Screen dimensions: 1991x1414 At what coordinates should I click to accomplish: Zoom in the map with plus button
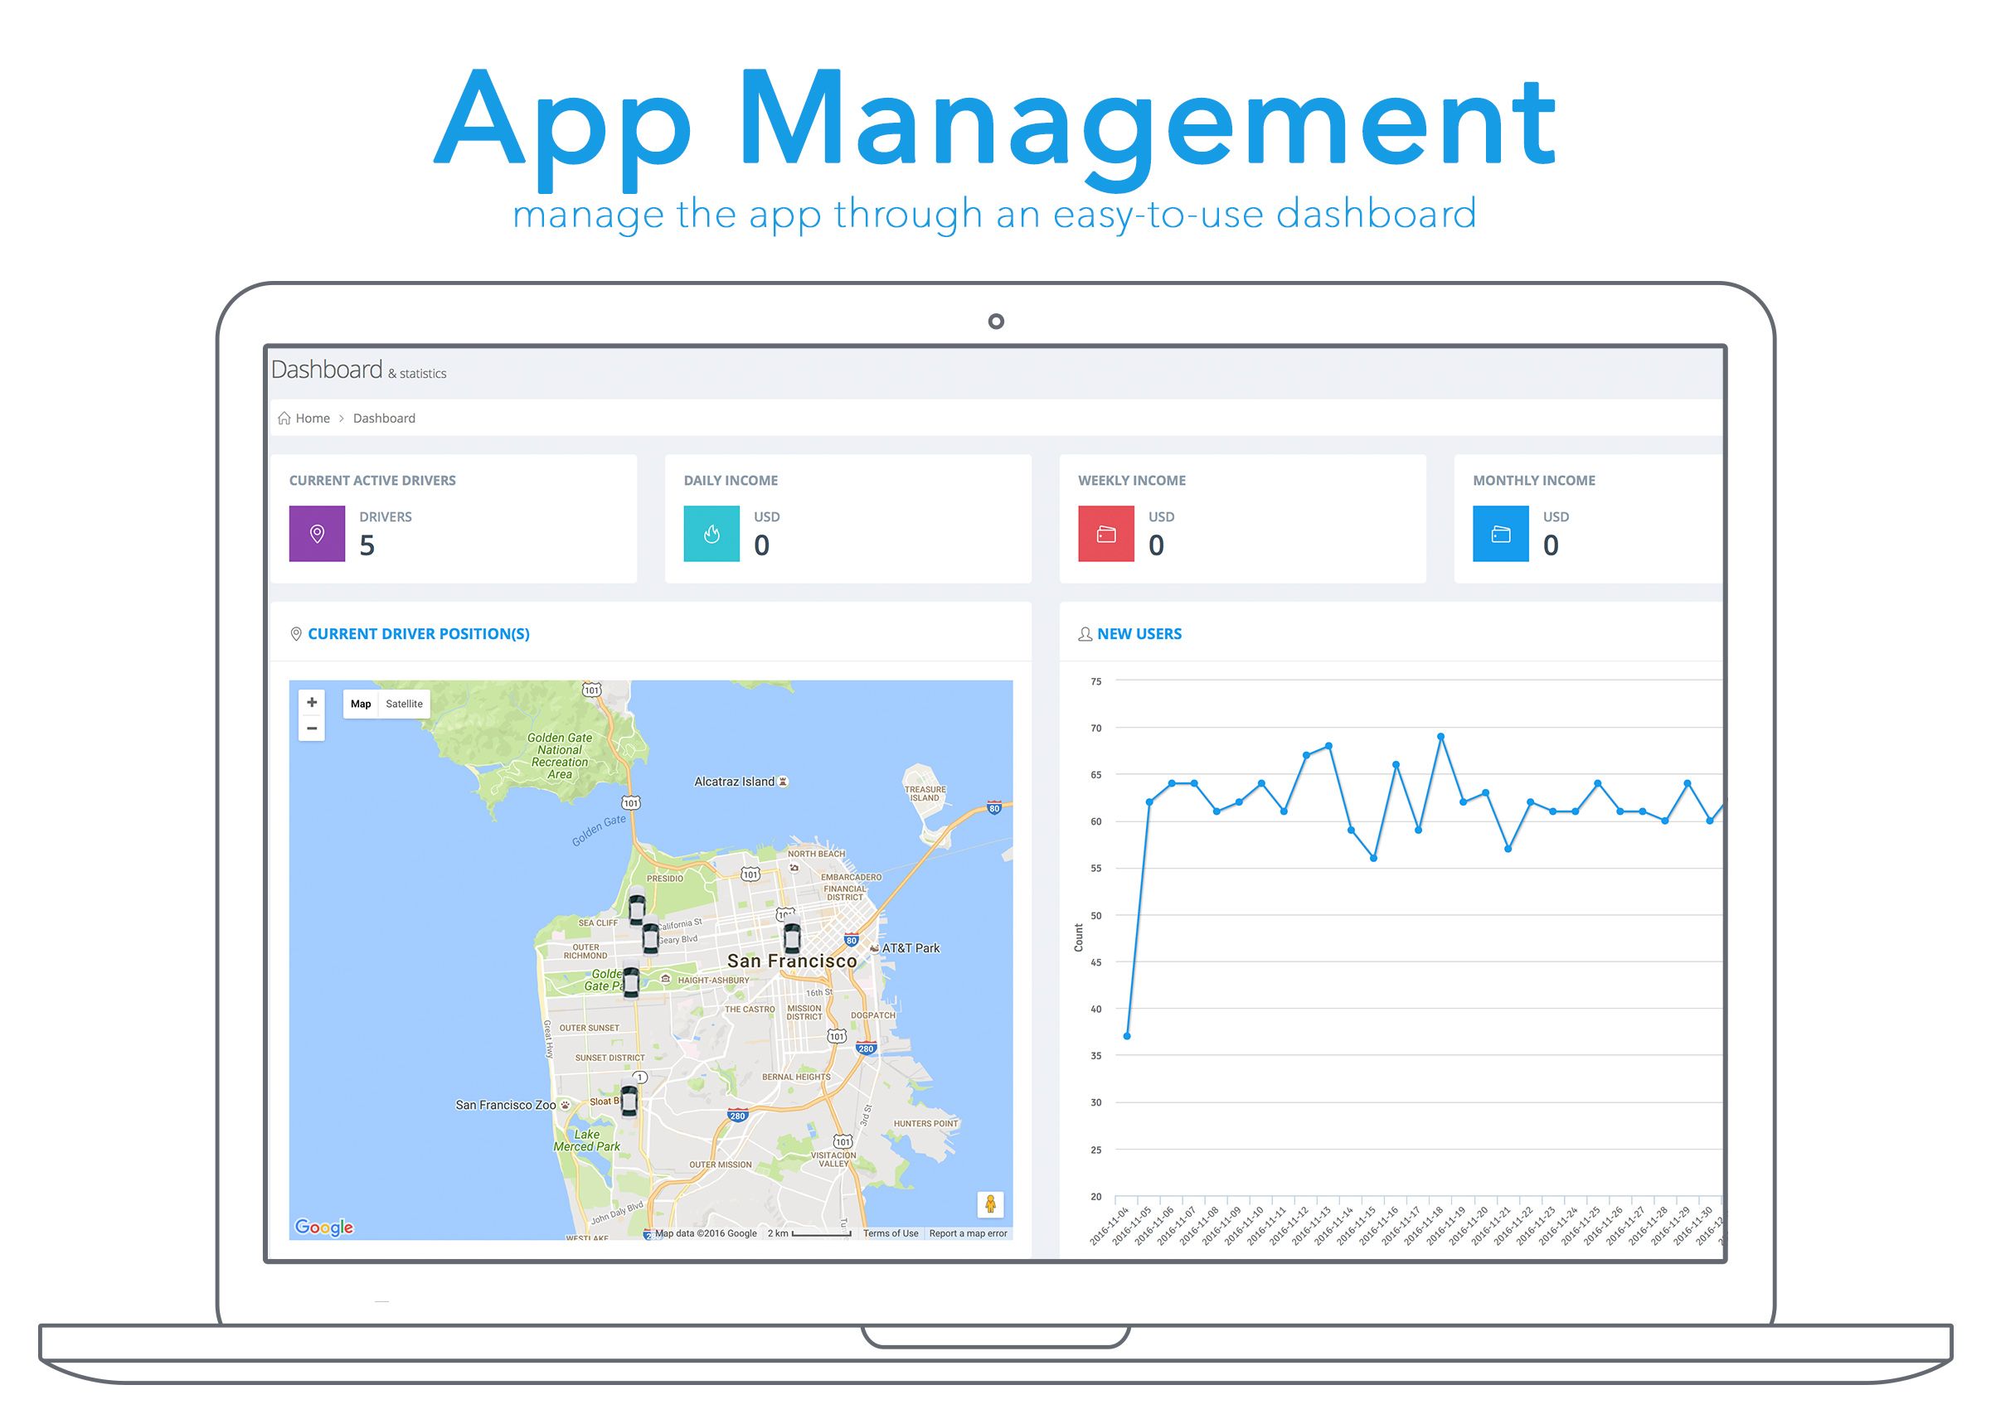tap(312, 703)
